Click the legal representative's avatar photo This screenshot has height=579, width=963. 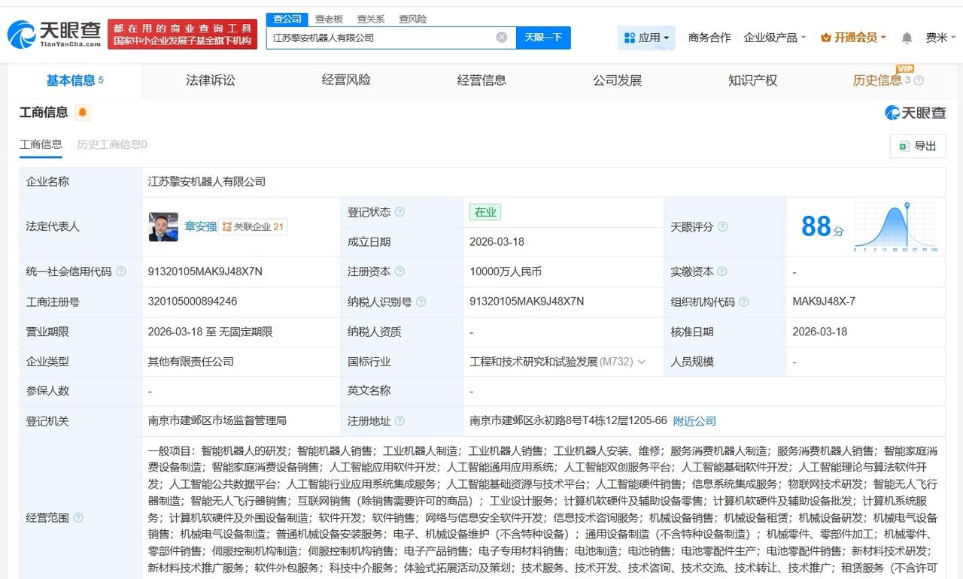[163, 226]
